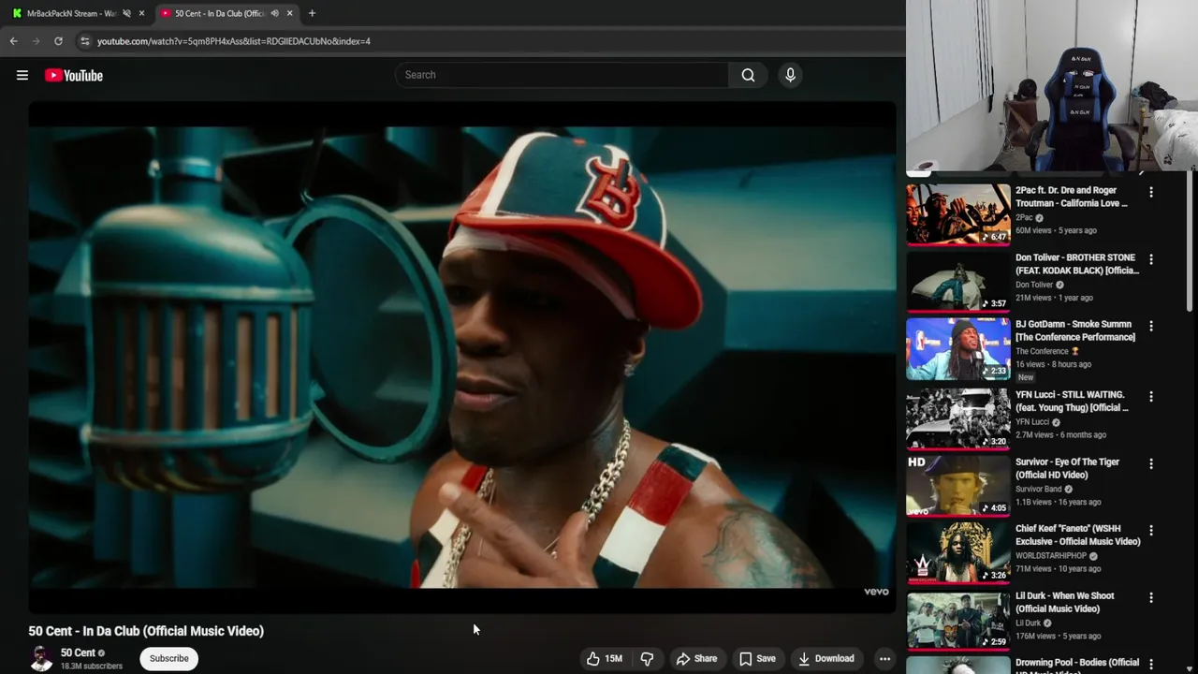Open Don Toliver BROTHER STONE title link

[1077, 264]
